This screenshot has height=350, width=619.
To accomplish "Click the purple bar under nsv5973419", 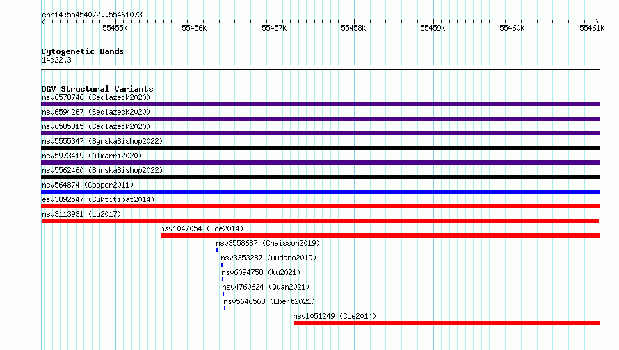I will pos(320,162).
